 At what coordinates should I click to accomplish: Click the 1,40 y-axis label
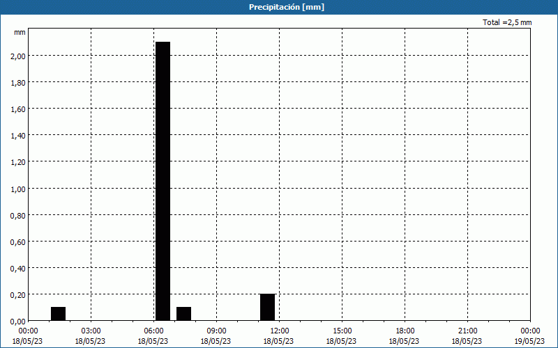(18, 135)
